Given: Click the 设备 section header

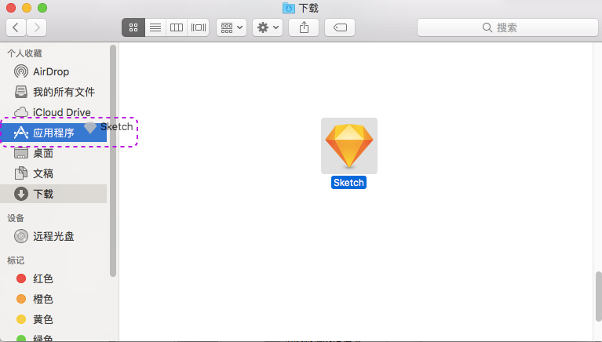Looking at the screenshot, I should [16, 218].
